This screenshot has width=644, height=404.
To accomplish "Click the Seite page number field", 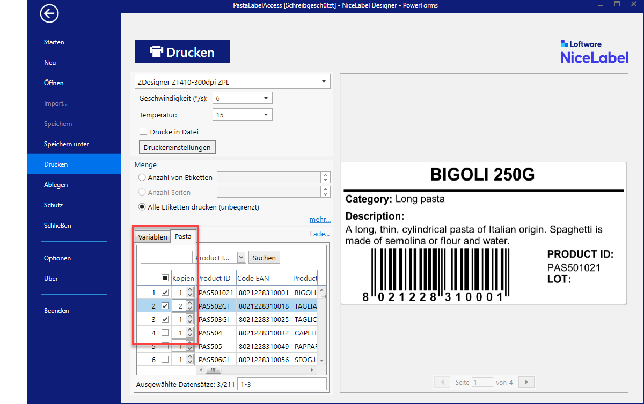I will pos(482,382).
